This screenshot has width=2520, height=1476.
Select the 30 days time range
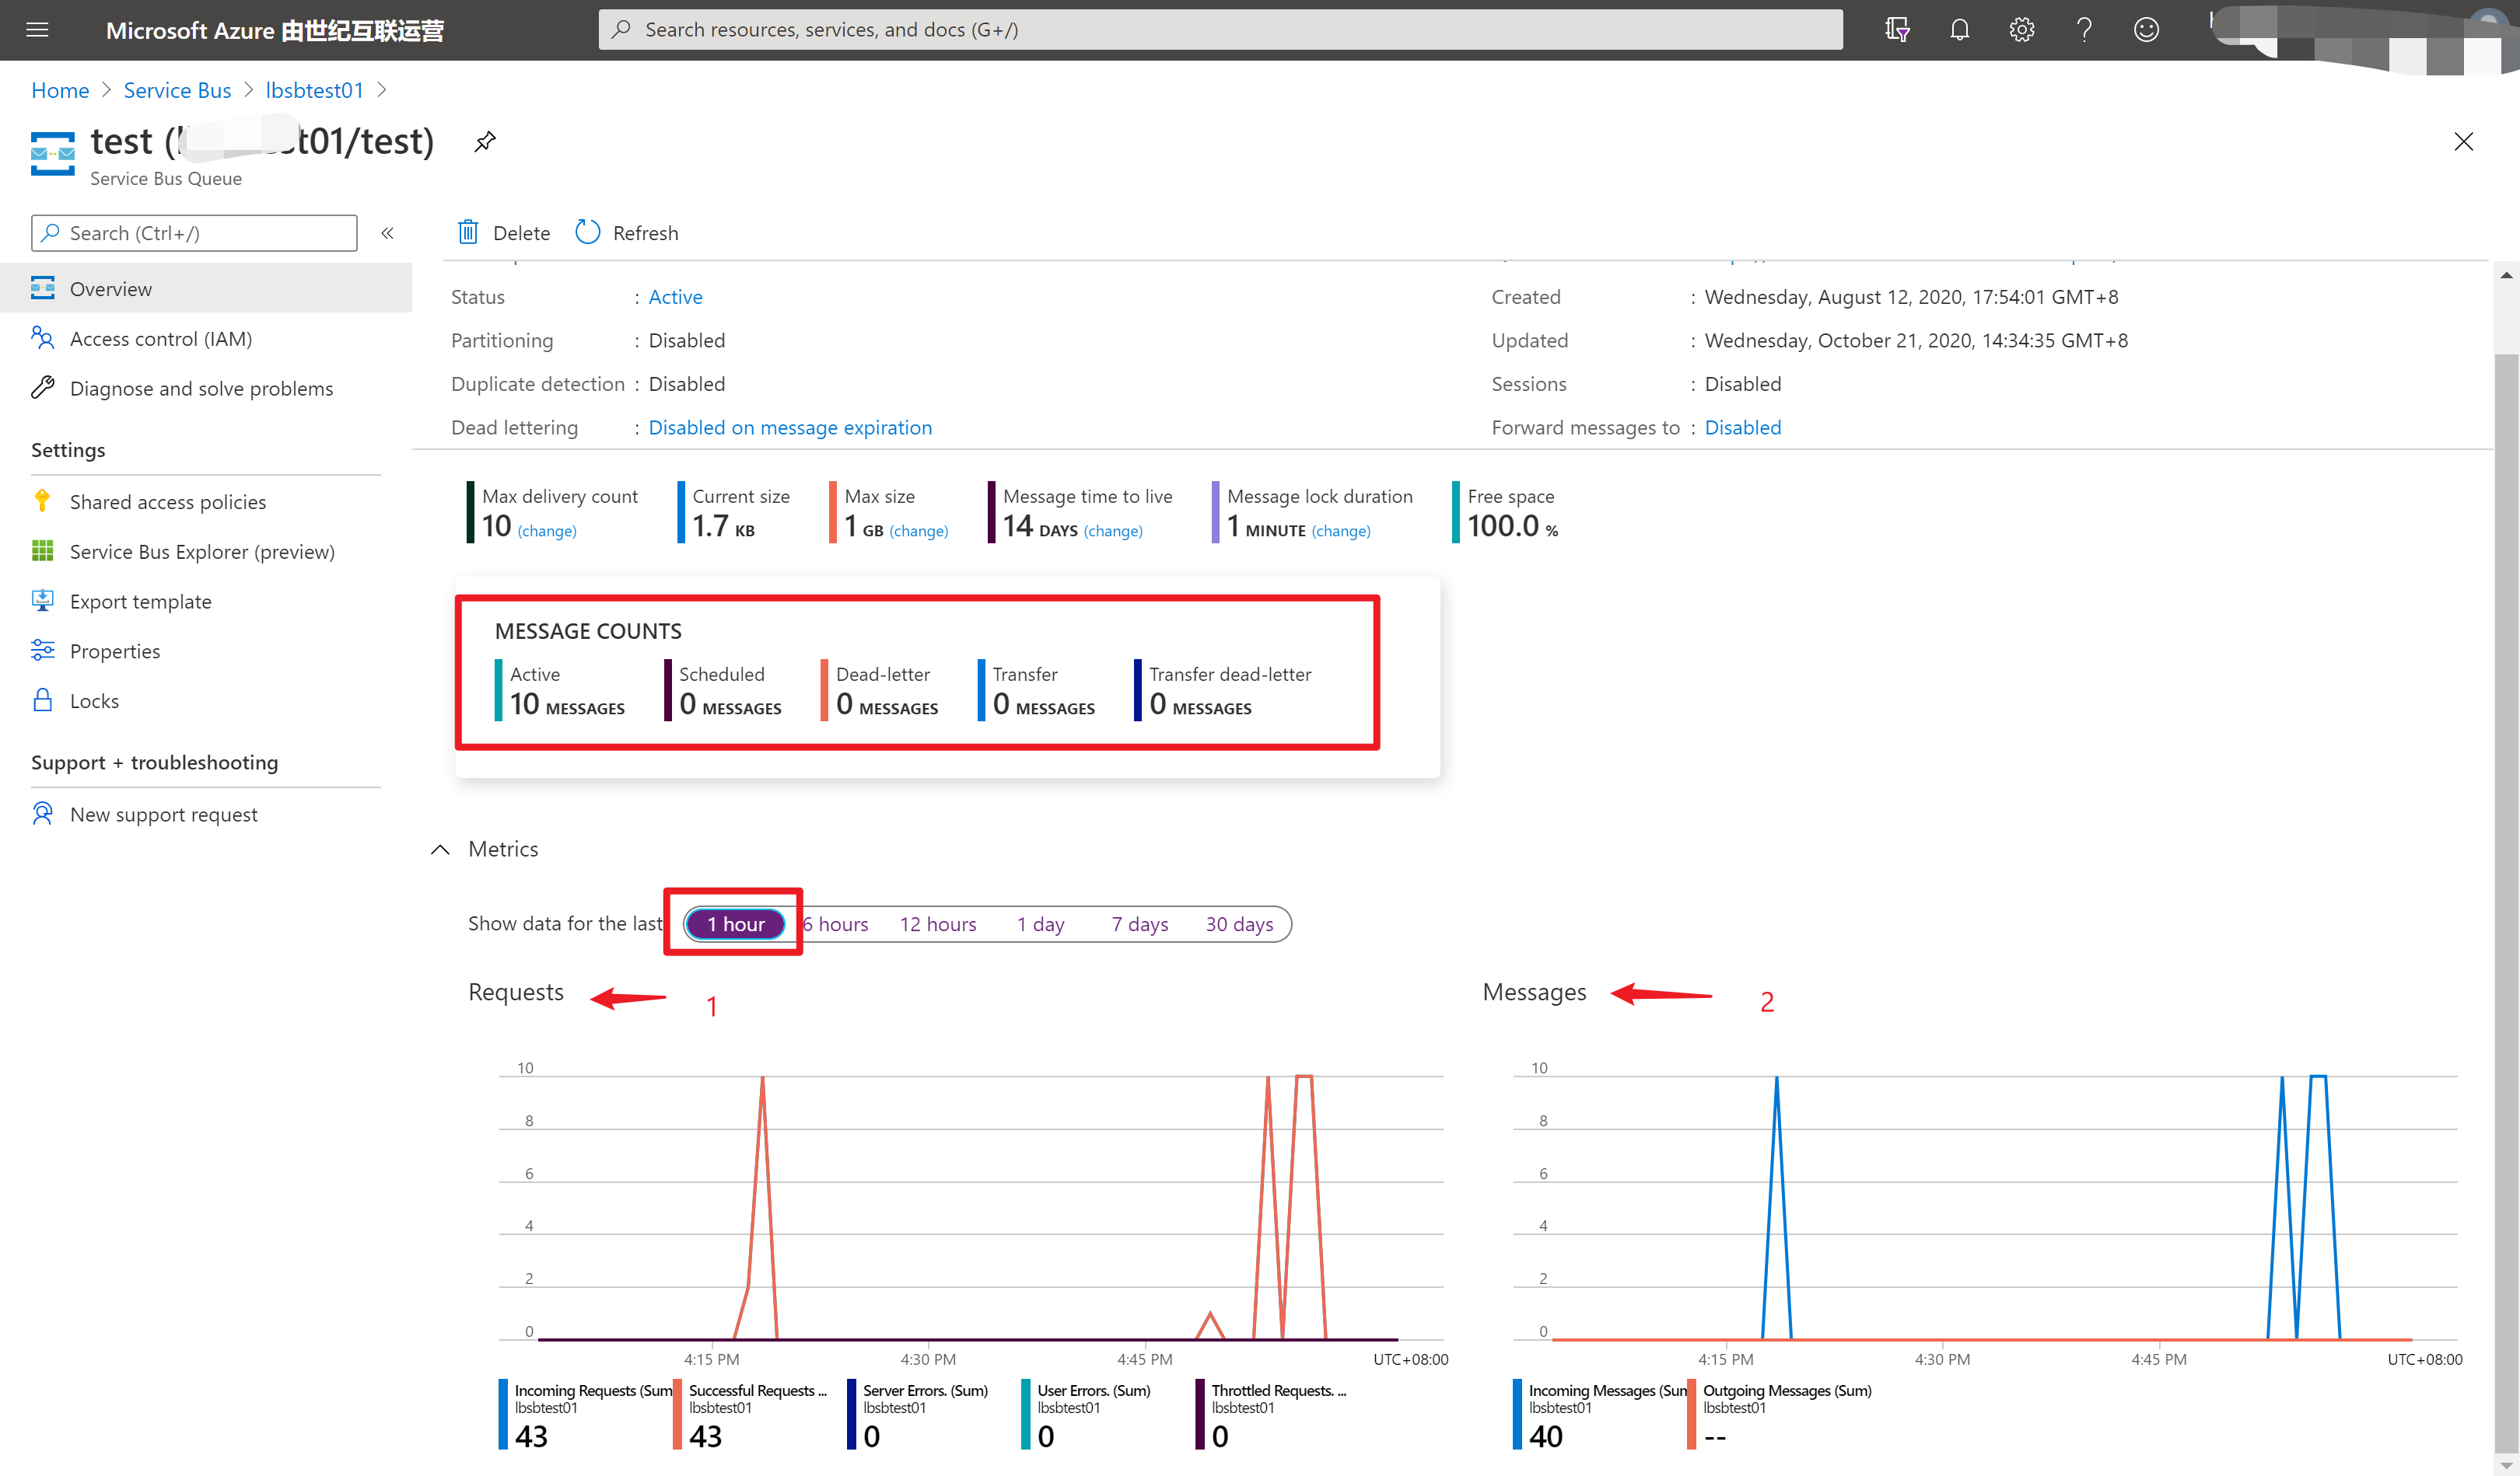[1238, 924]
